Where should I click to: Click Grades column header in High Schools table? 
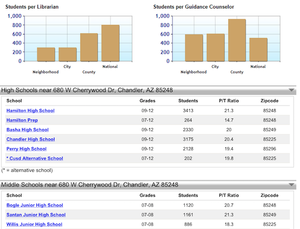[147, 101]
